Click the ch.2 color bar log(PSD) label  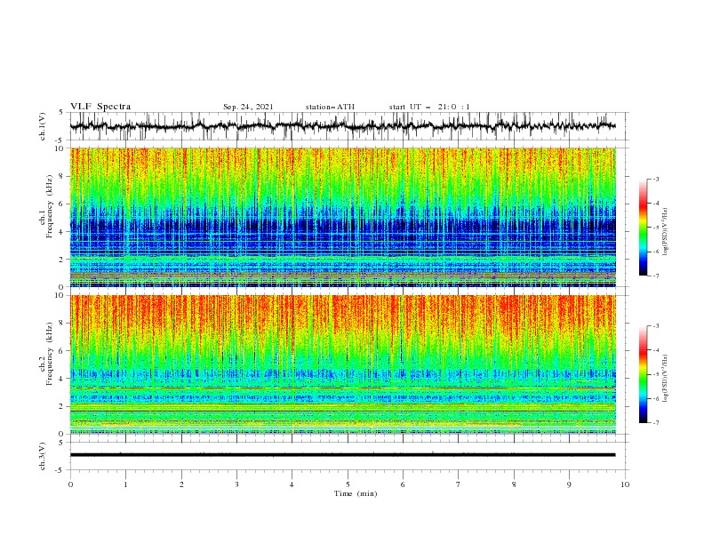[667, 379]
